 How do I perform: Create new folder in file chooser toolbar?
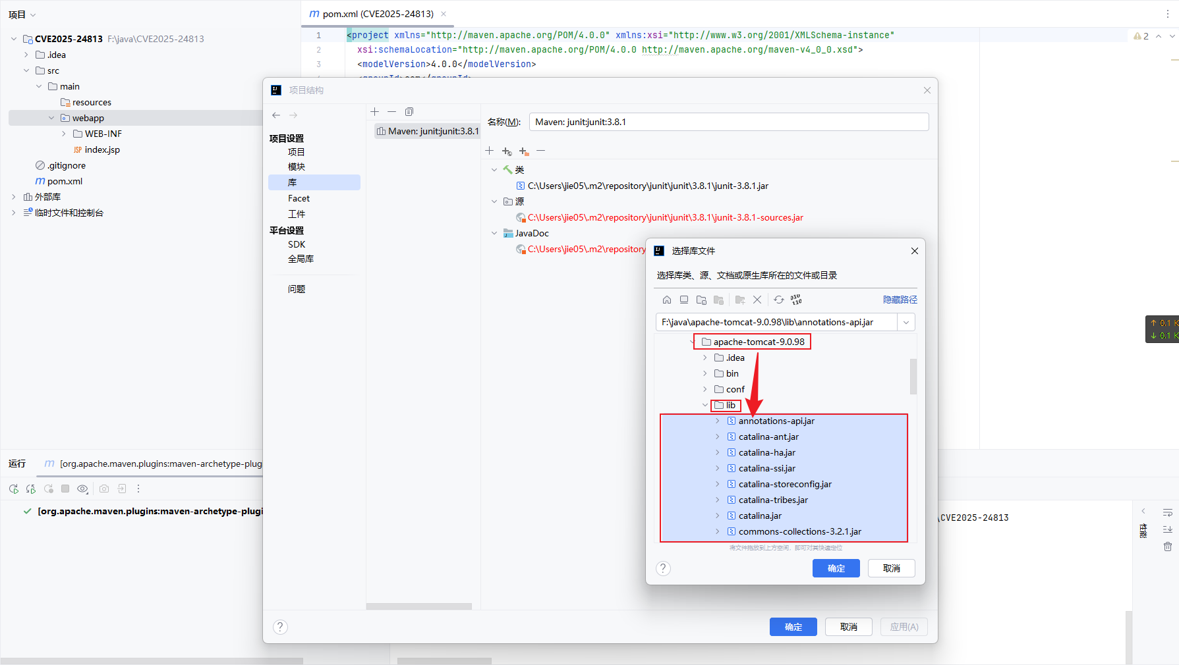tap(740, 300)
